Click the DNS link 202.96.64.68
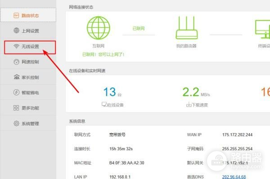The height and width of the screenshot is (179, 270). coord(234,177)
